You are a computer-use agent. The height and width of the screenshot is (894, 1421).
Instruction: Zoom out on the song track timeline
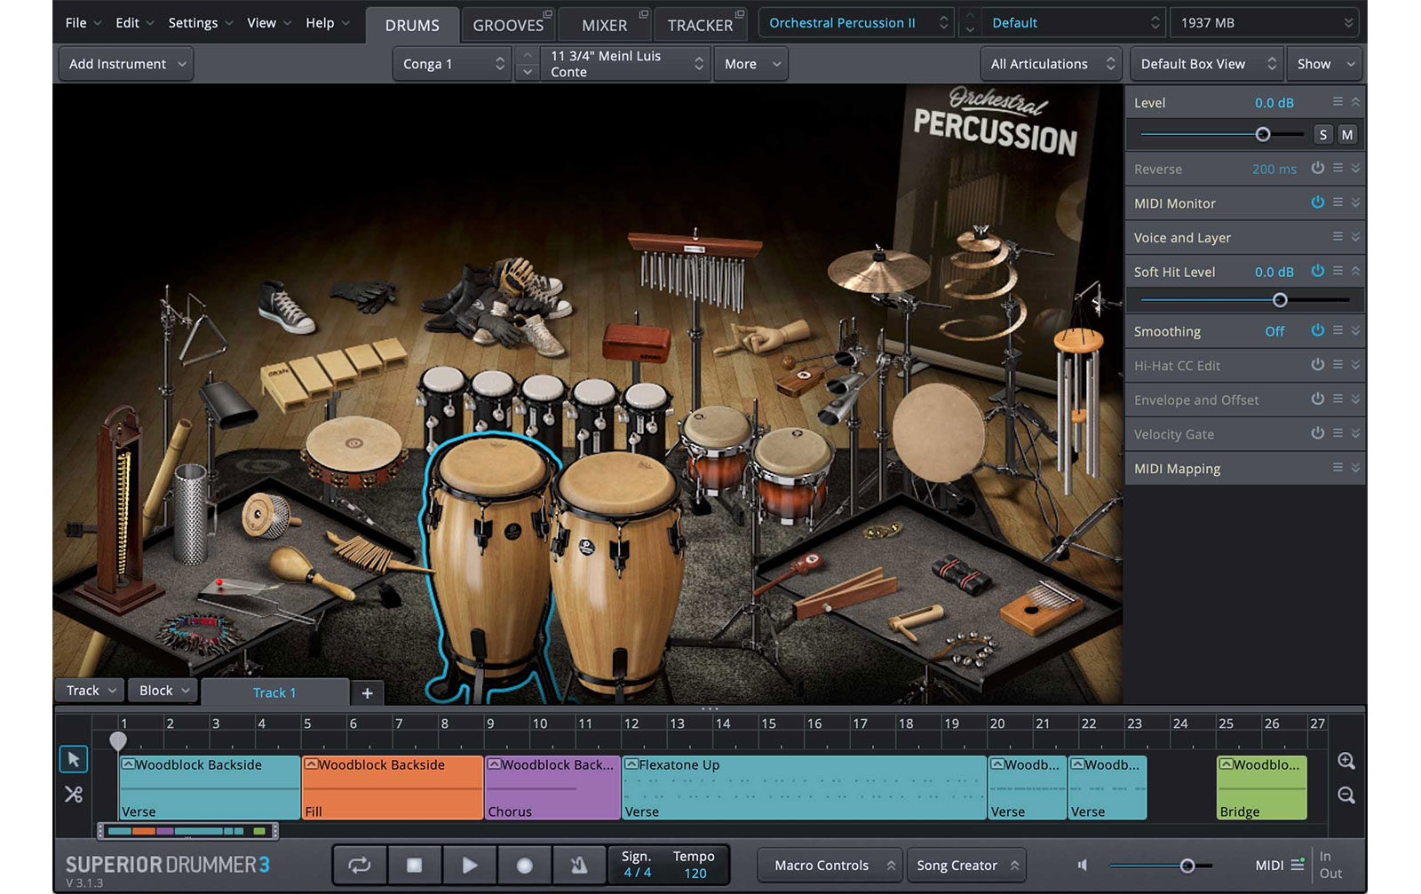coord(1346,795)
